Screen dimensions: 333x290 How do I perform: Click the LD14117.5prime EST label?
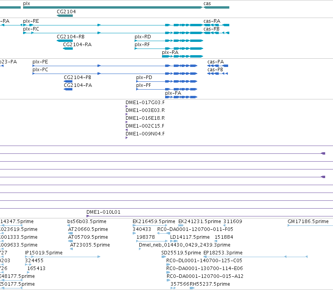pos(190,237)
